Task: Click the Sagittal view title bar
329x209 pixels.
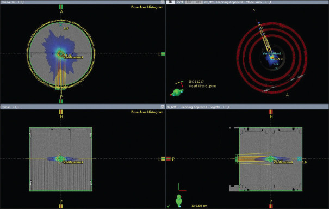Action: (x=247, y=107)
